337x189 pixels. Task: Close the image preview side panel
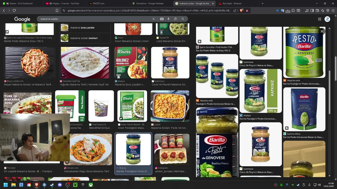tap(322, 31)
